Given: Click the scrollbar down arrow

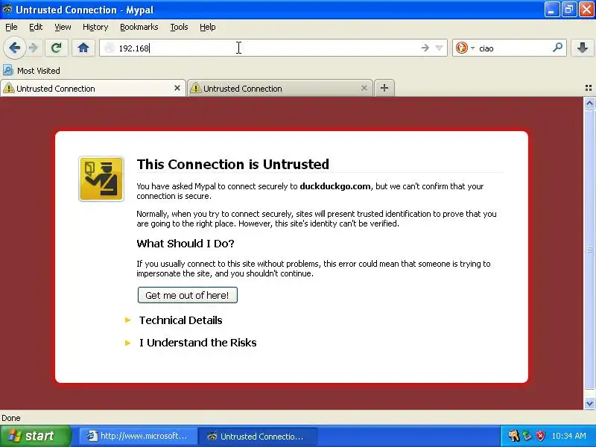Looking at the screenshot, I should (x=589, y=403).
